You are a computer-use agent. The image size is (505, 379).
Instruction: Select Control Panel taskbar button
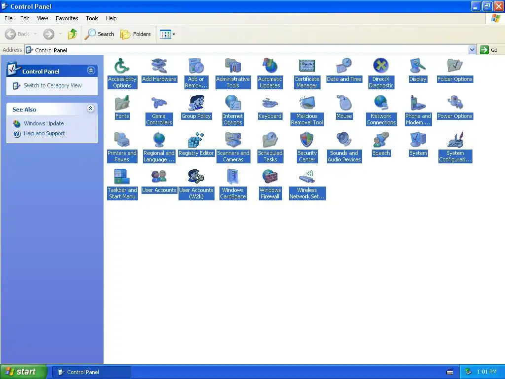(91, 372)
